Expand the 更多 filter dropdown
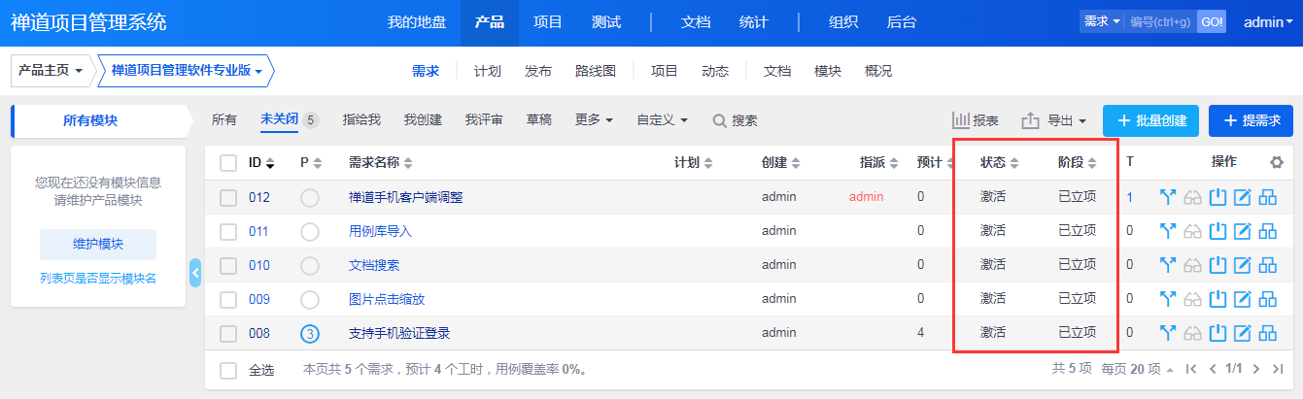This screenshot has width=1303, height=399. pos(594,119)
